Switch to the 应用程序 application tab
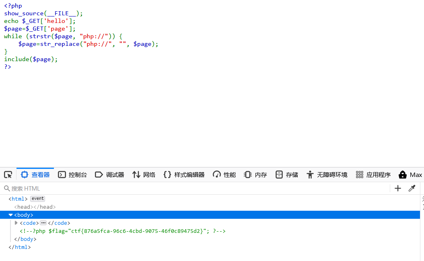The height and width of the screenshot is (261, 424). (373, 175)
